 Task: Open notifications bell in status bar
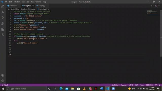[x=159, y=85]
